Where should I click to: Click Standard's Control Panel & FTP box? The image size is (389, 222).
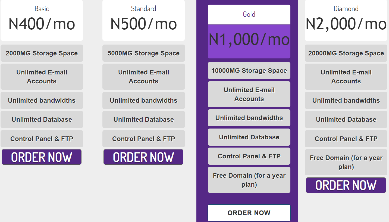(143, 139)
